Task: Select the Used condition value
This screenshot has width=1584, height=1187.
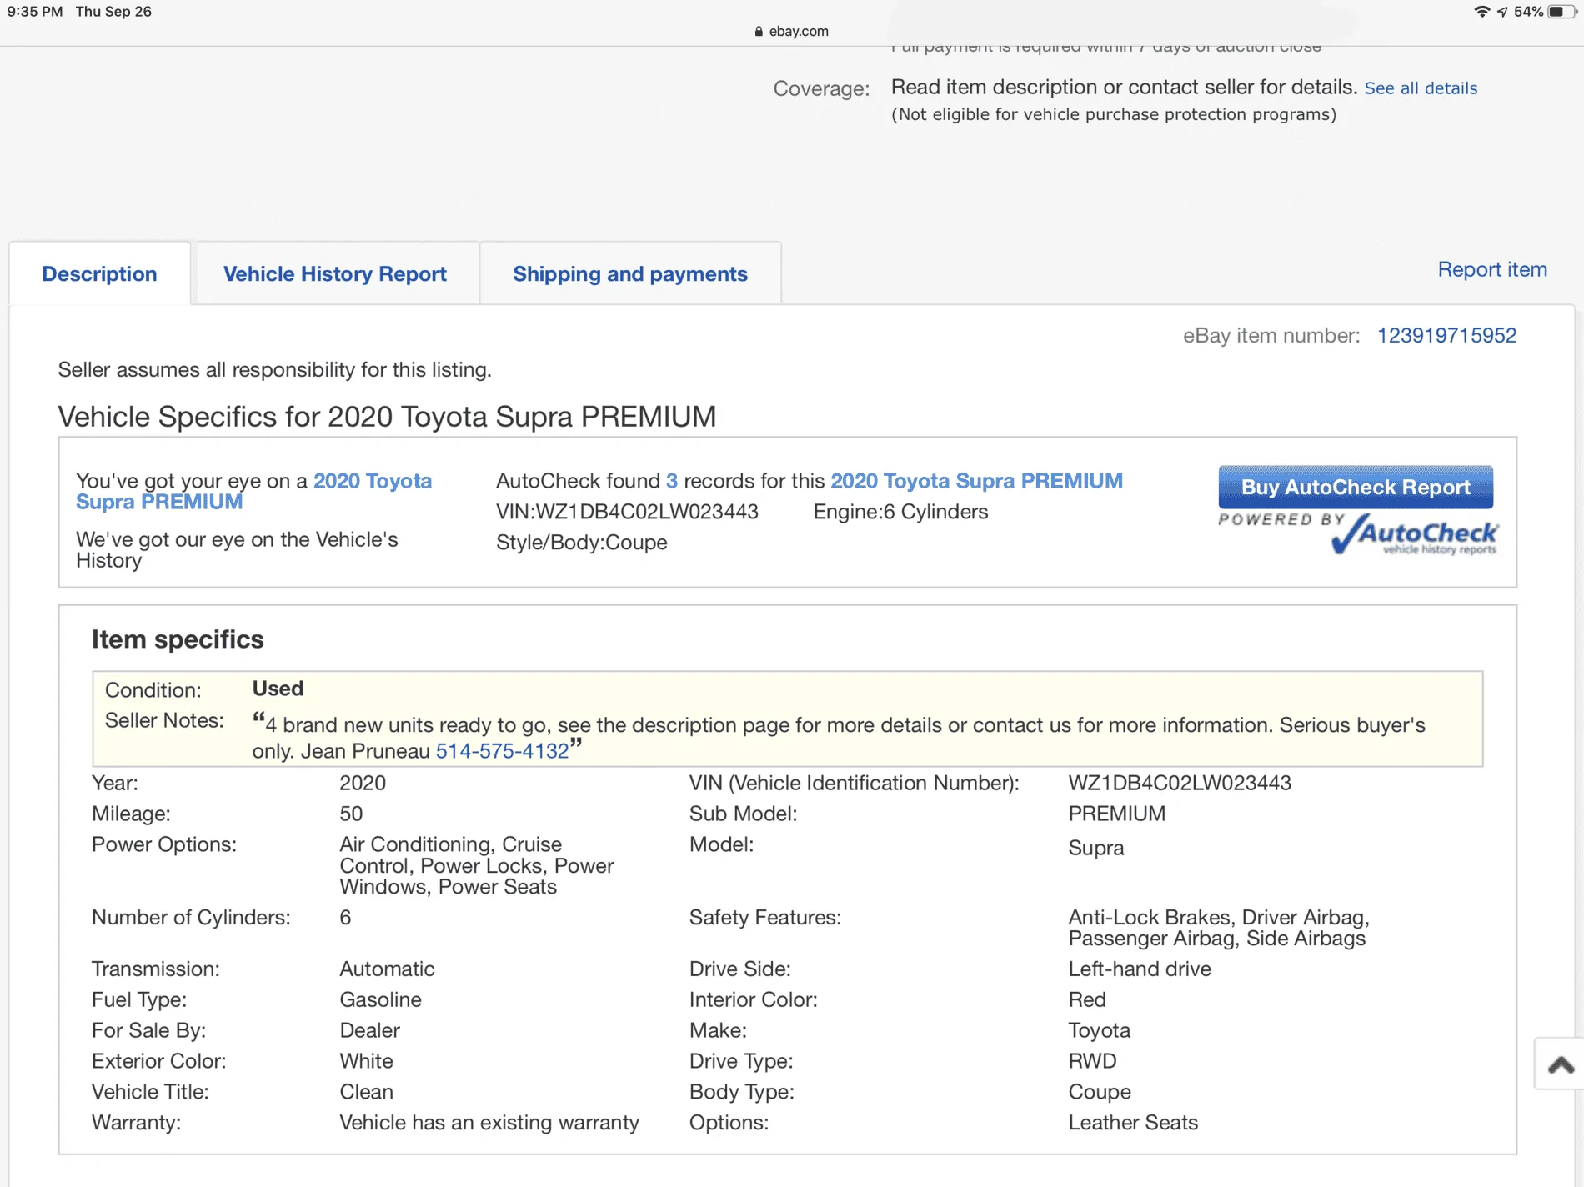Action: [x=278, y=689]
